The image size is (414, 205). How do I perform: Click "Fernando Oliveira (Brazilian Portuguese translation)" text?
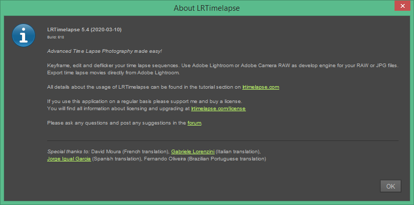point(205,159)
